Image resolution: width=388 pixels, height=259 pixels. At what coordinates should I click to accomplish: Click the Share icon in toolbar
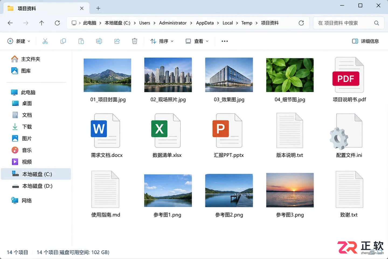tap(117, 41)
